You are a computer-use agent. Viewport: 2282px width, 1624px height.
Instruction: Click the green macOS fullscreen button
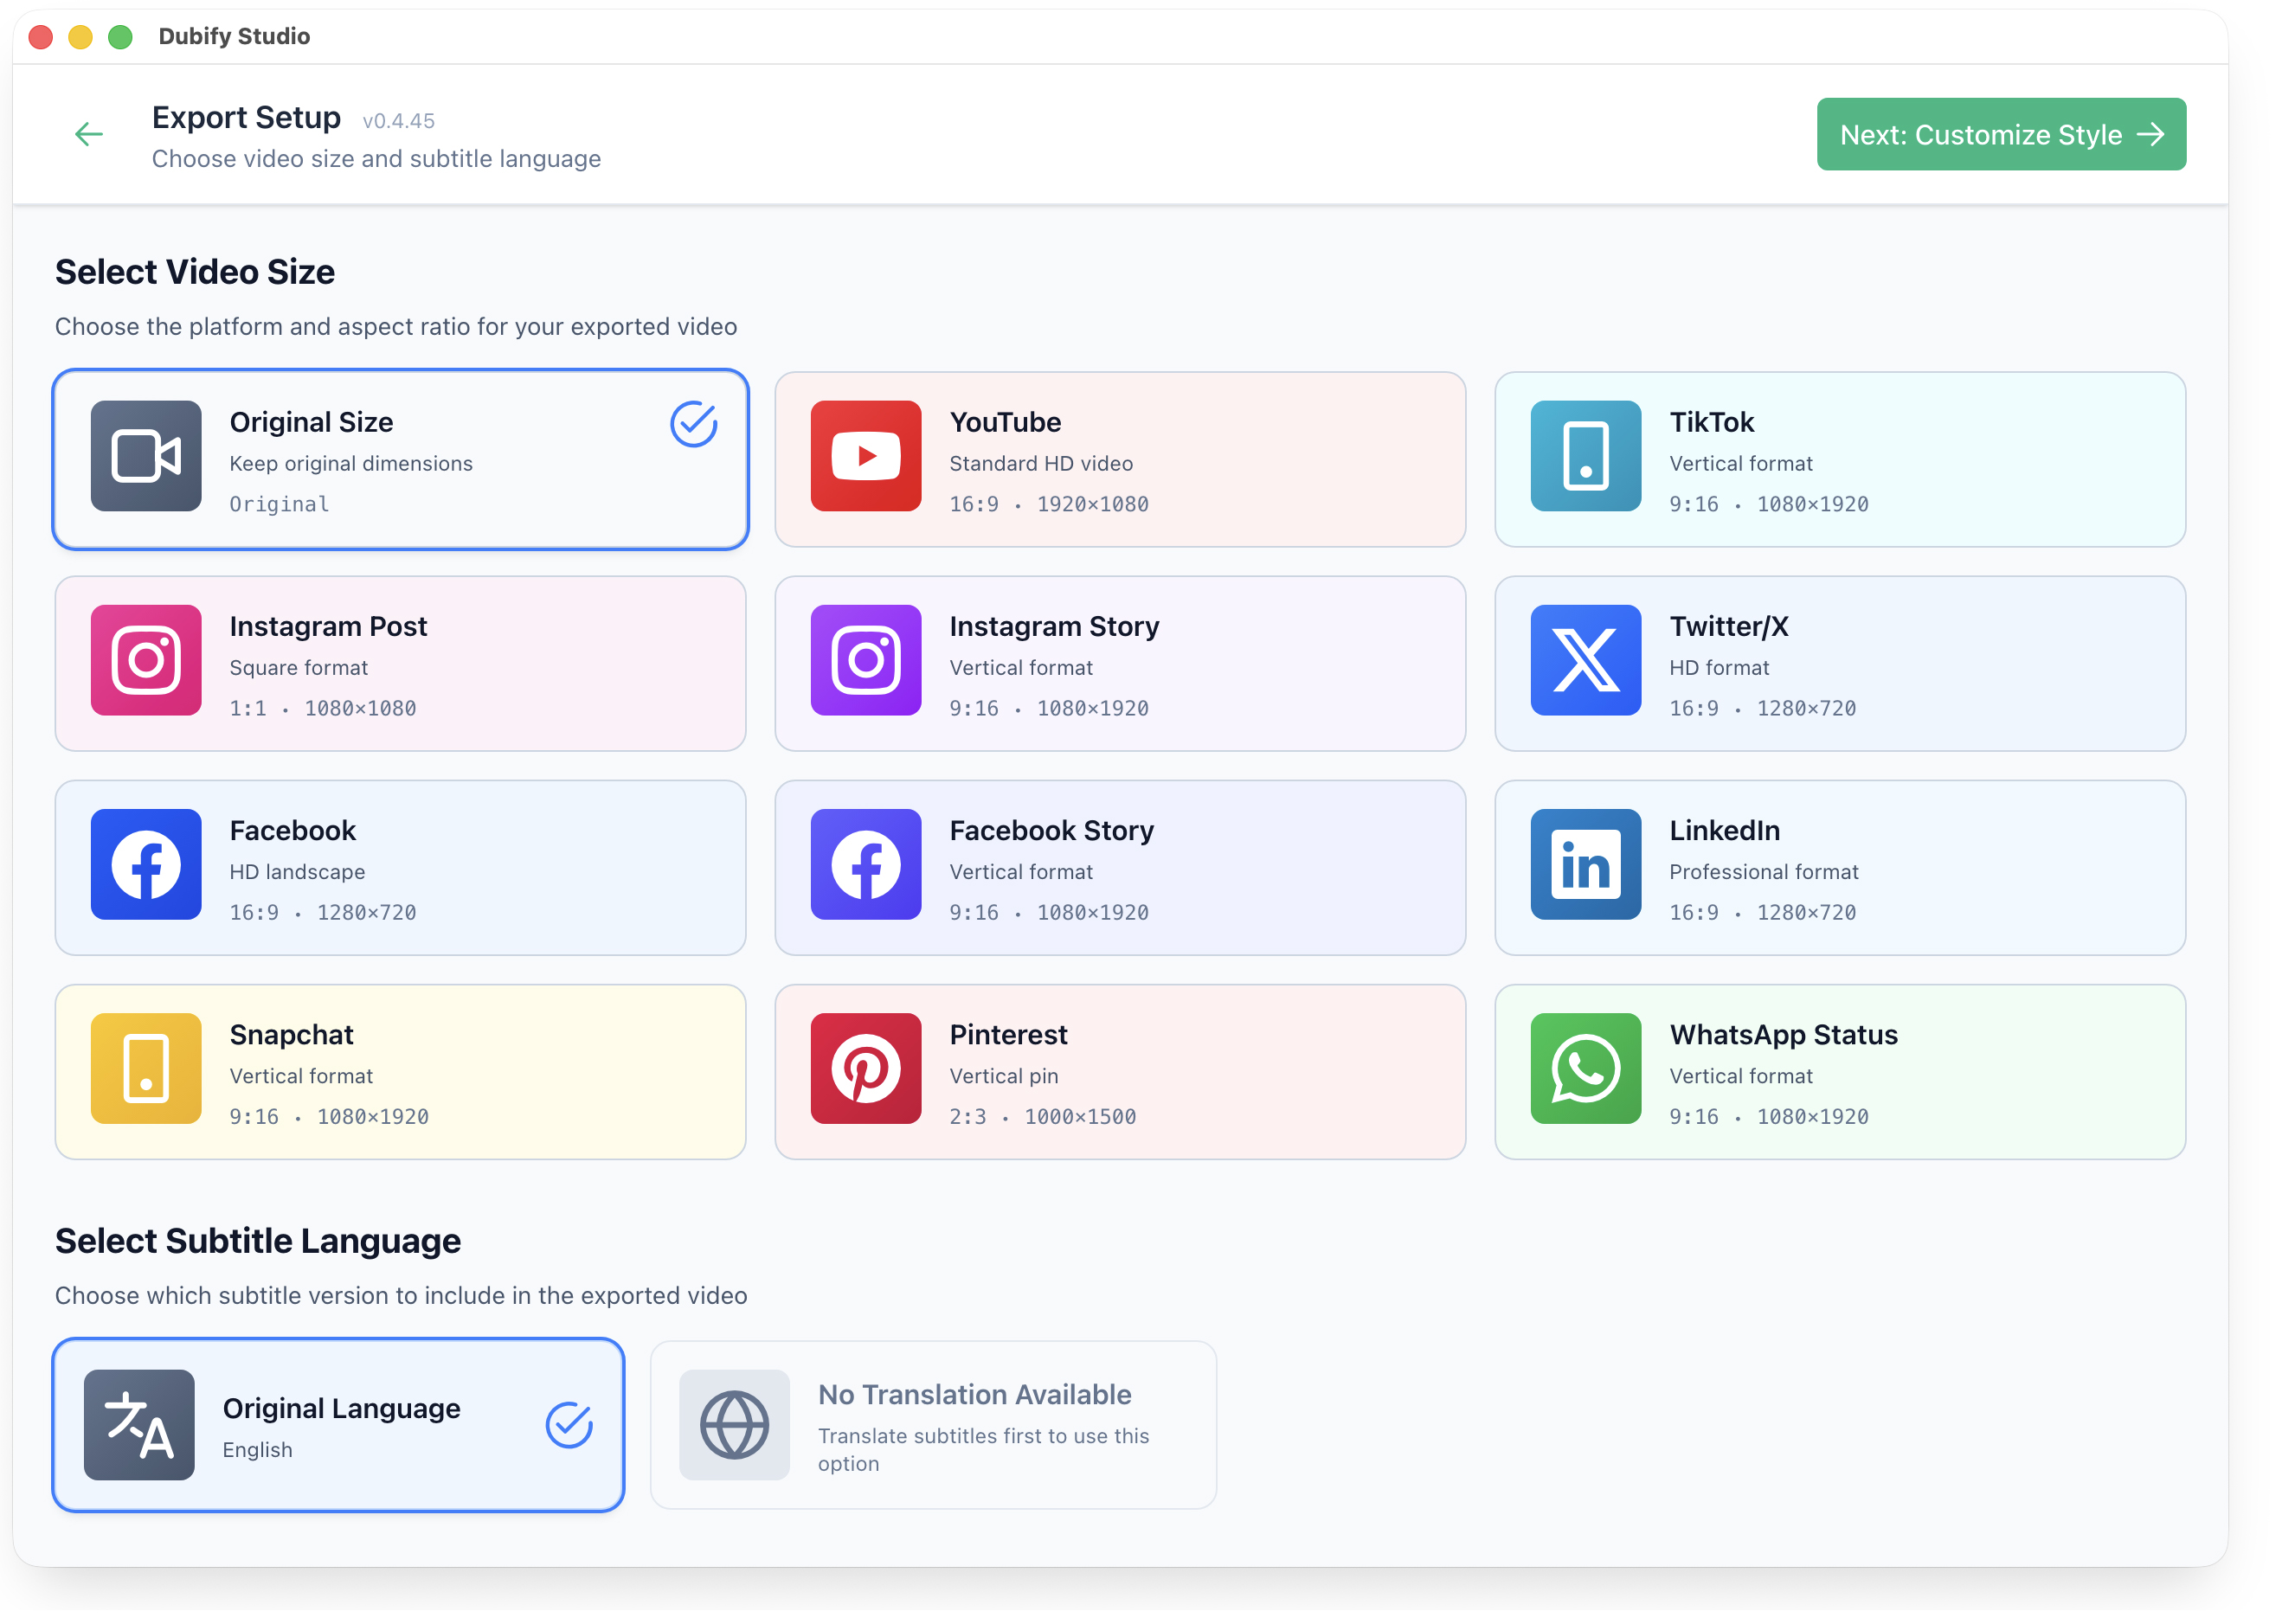[120, 37]
